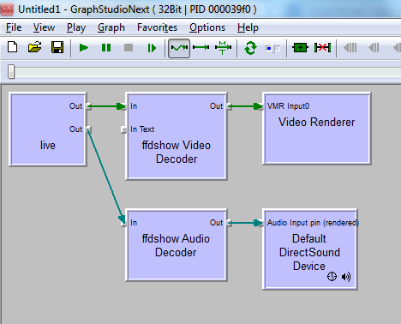The height and width of the screenshot is (324, 401).
Task: Insert a filter with green plus icon
Action: tap(300, 48)
